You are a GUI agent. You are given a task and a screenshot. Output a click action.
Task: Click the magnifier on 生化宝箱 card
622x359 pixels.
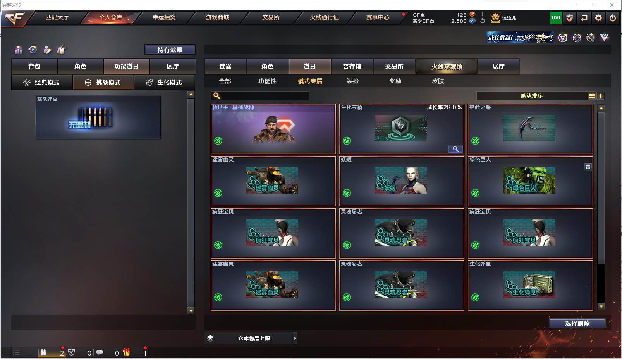coord(455,149)
